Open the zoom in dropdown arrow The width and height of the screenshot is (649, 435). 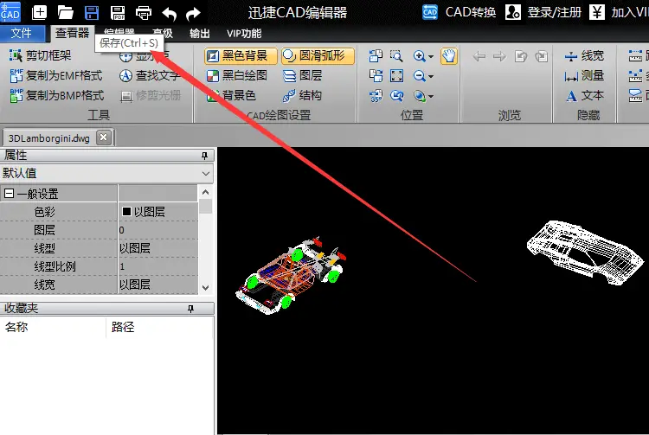point(431,56)
